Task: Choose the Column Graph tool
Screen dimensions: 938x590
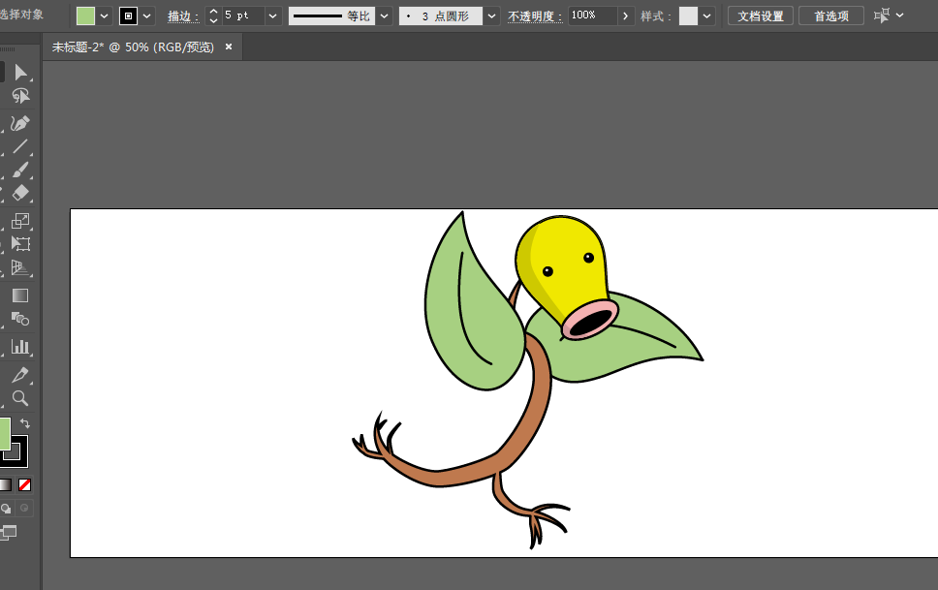Action: [20, 347]
